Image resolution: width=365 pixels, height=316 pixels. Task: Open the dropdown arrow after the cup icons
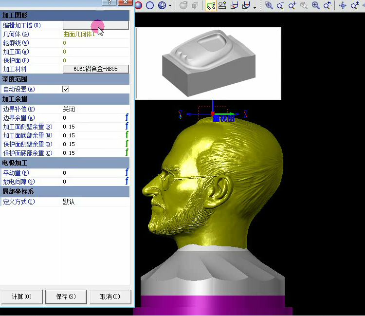pos(255,8)
